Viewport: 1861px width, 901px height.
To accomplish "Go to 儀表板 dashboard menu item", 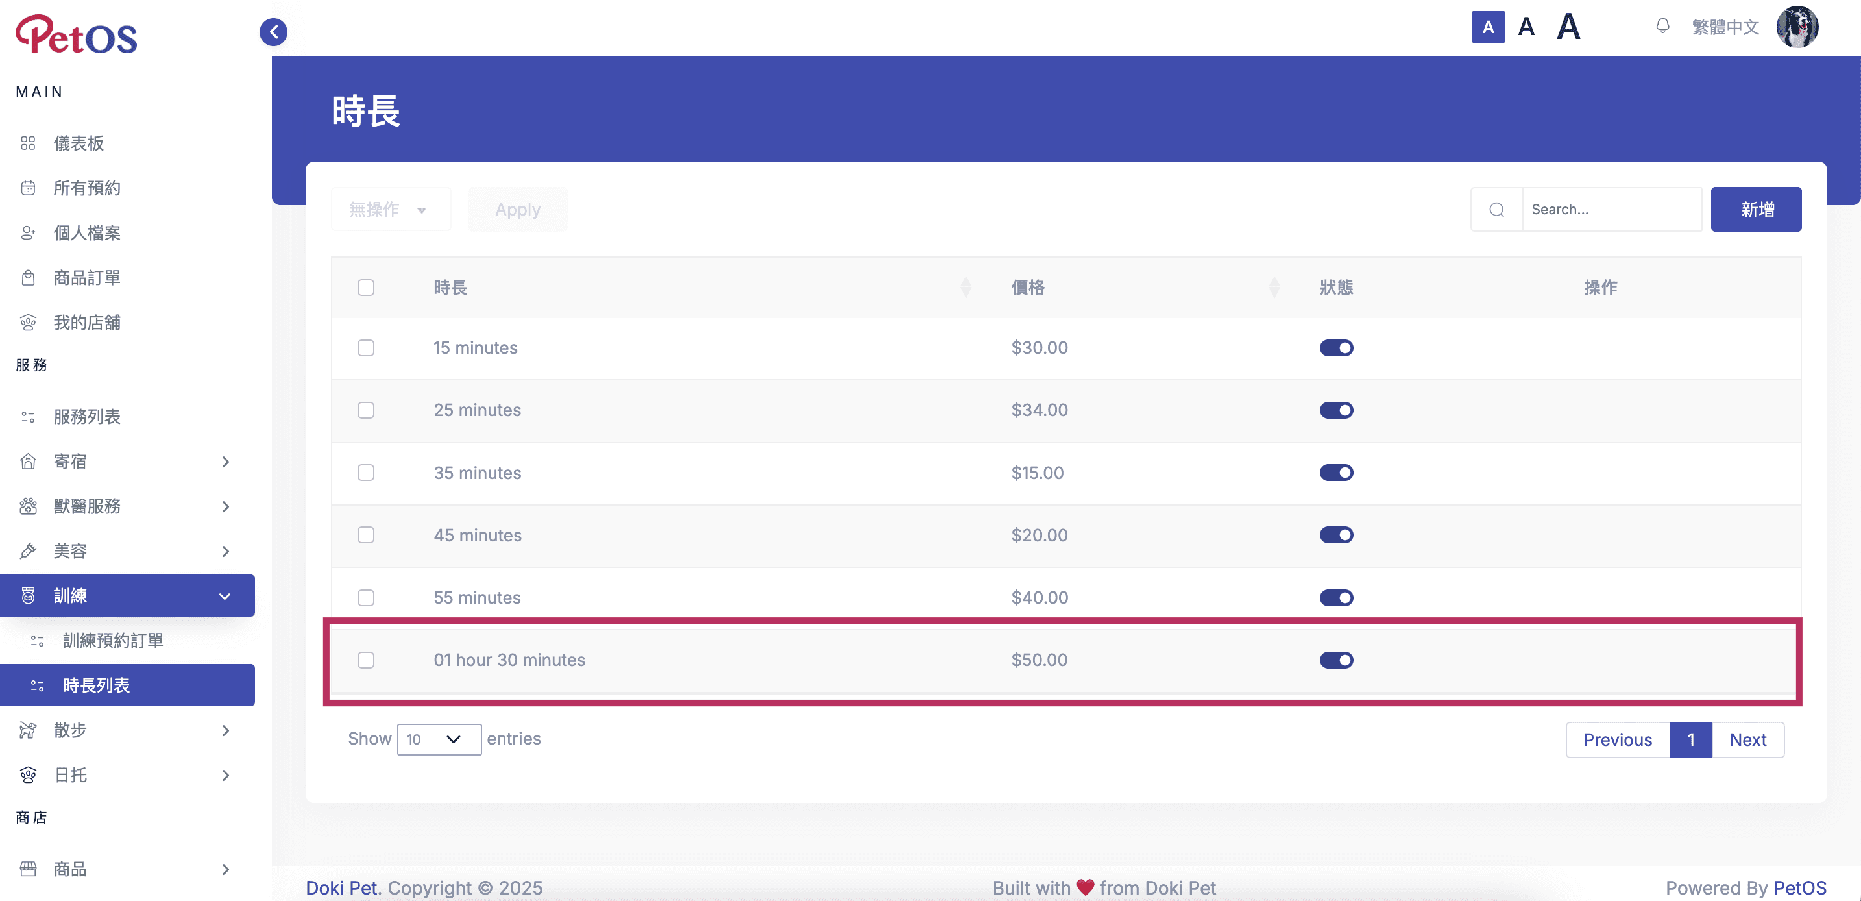I will click(x=78, y=143).
